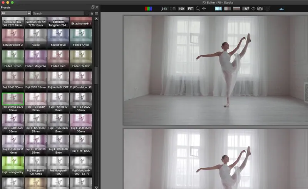Click preset list scroll up arrow

[x=96, y=19]
